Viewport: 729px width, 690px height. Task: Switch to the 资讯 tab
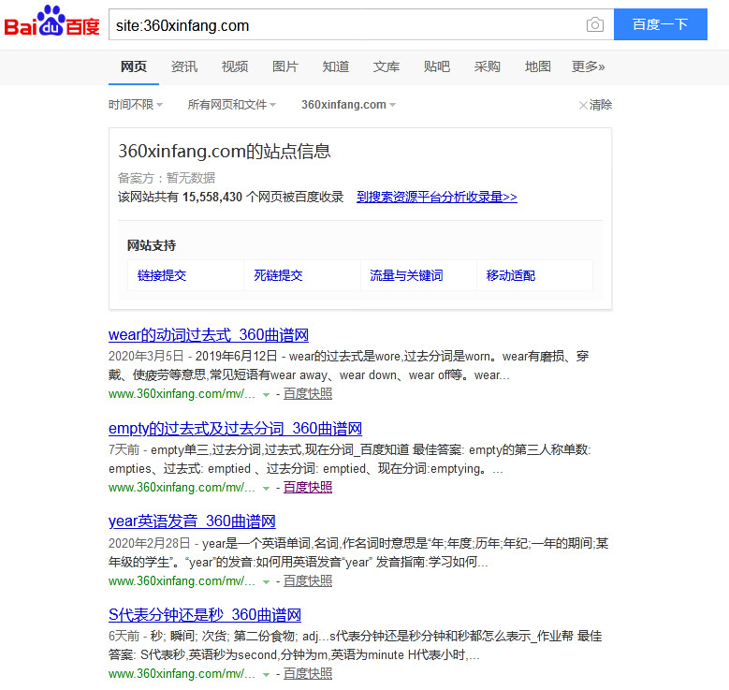click(x=184, y=67)
